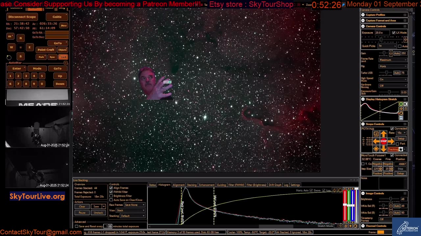Open the View dropdown set to Stack
Image resolution: width=421 pixels, height=236 pixels.
pyautogui.click(x=131, y=210)
